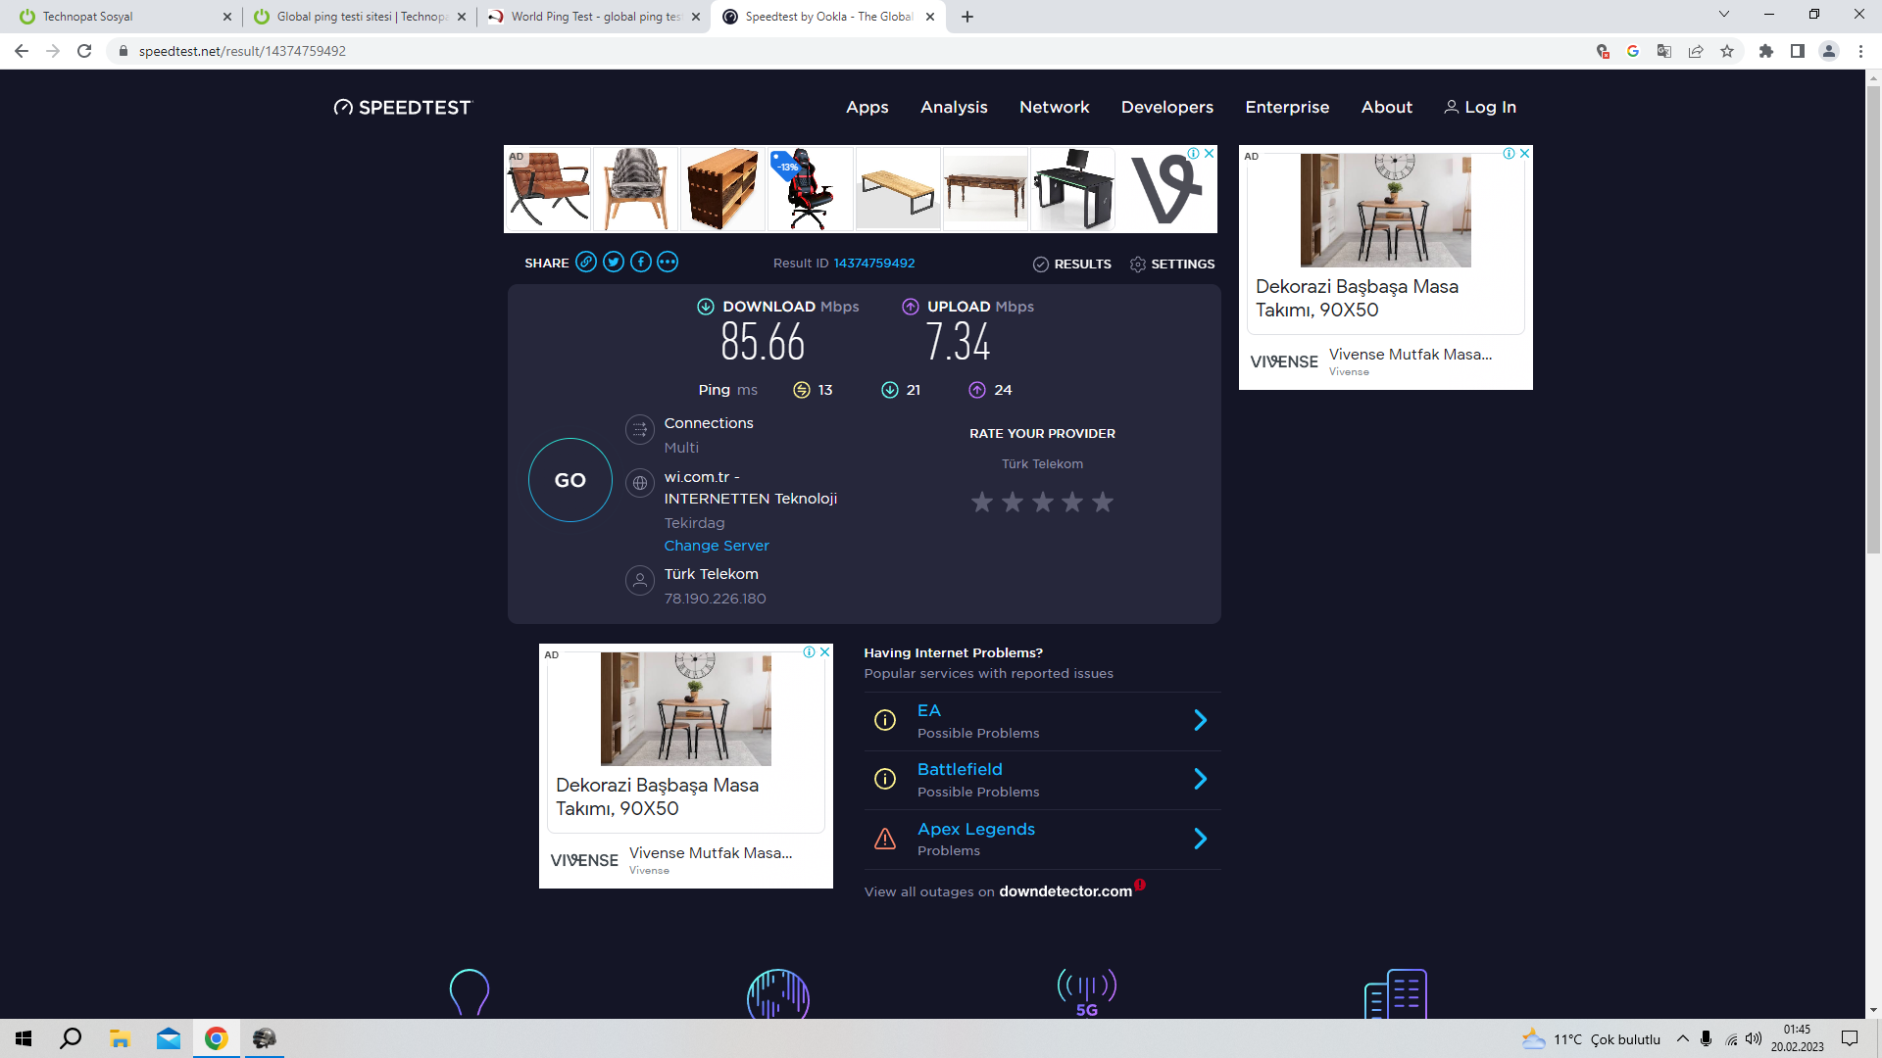The width and height of the screenshot is (1882, 1058).
Task: Share result on Facebook icon
Action: pyautogui.click(x=641, y=262)
